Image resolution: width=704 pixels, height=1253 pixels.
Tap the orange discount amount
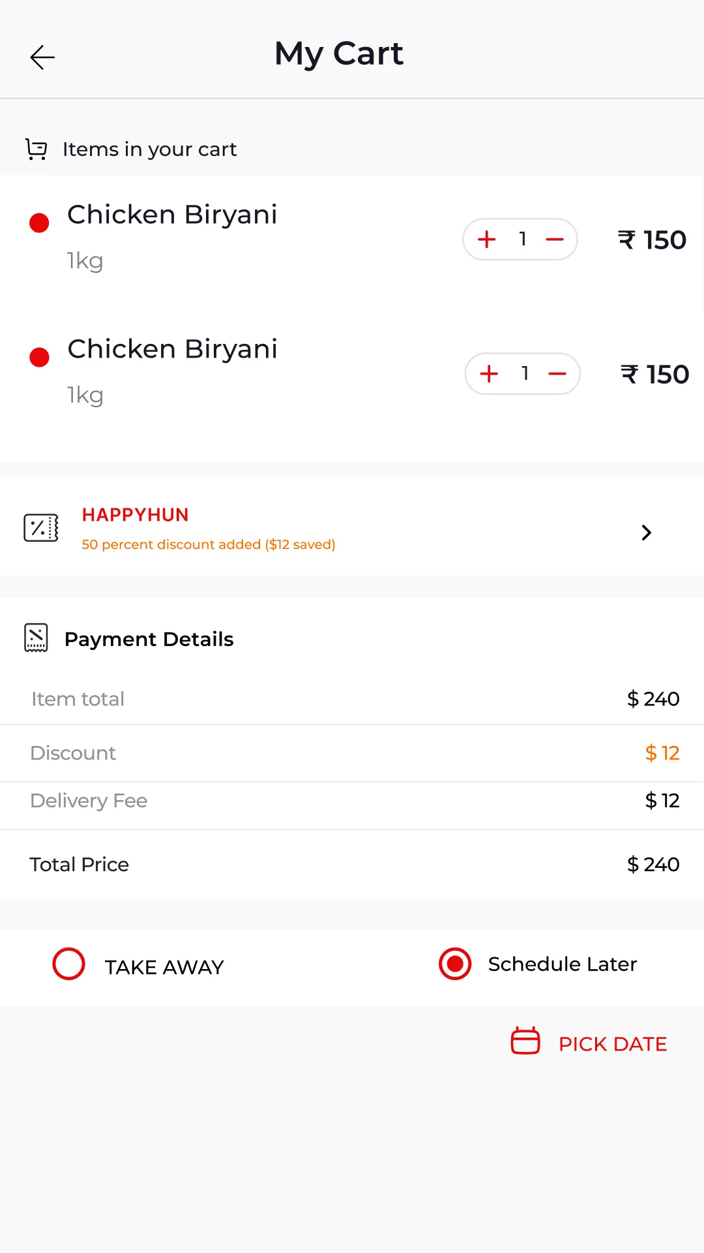coord(662,753)
